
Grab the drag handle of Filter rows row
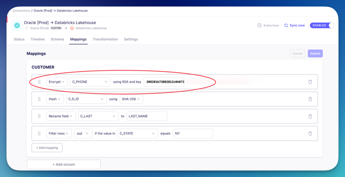coord(39,134)
